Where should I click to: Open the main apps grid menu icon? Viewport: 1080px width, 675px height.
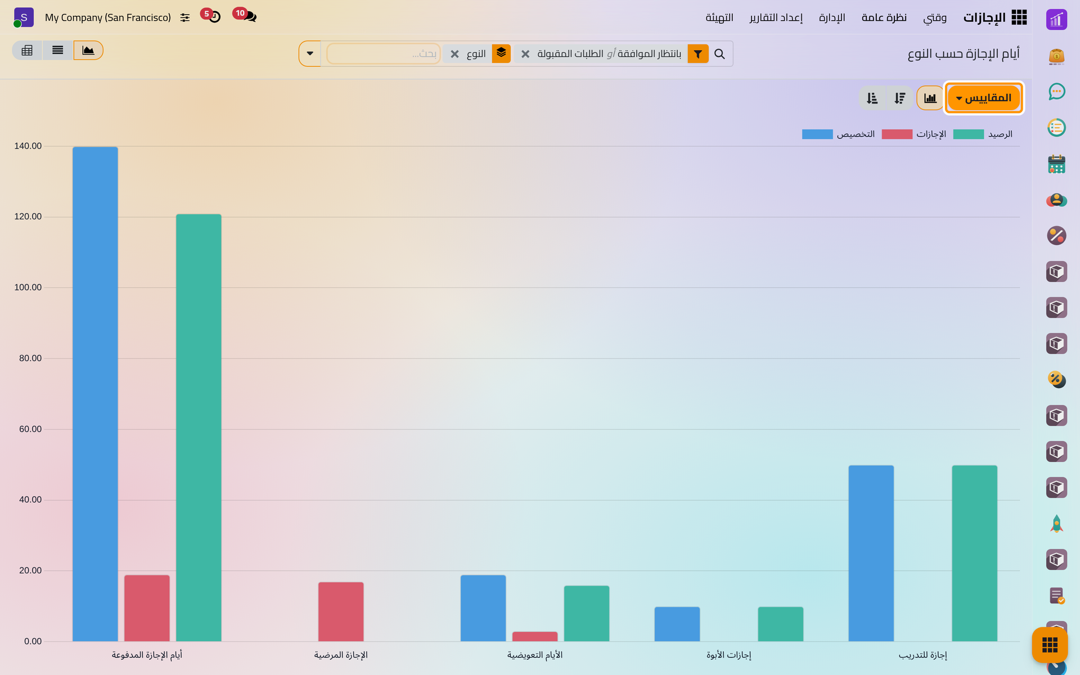[1019, 17]
